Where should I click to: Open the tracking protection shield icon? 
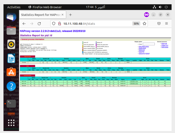(54, 24)
